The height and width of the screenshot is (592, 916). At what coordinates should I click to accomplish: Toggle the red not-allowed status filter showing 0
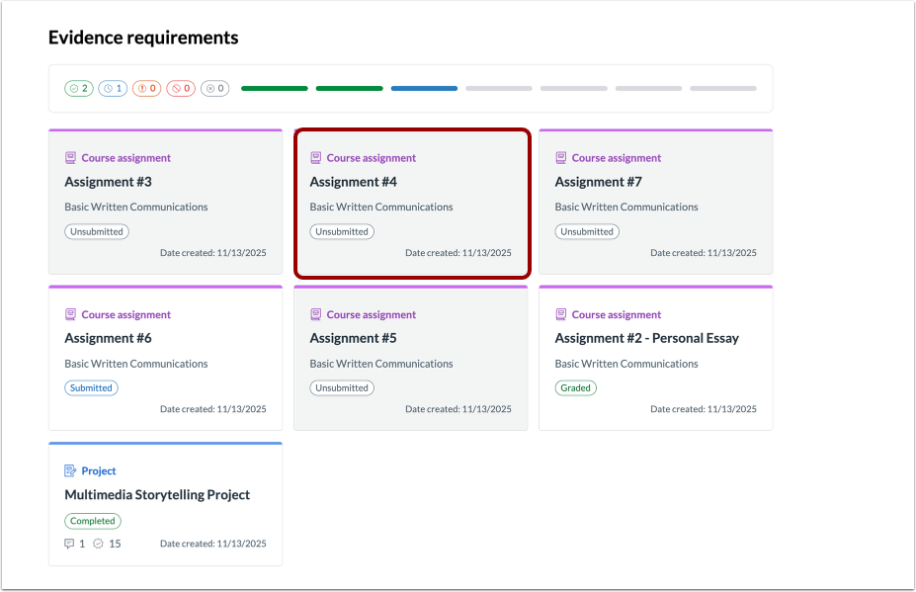pos(180,88)
